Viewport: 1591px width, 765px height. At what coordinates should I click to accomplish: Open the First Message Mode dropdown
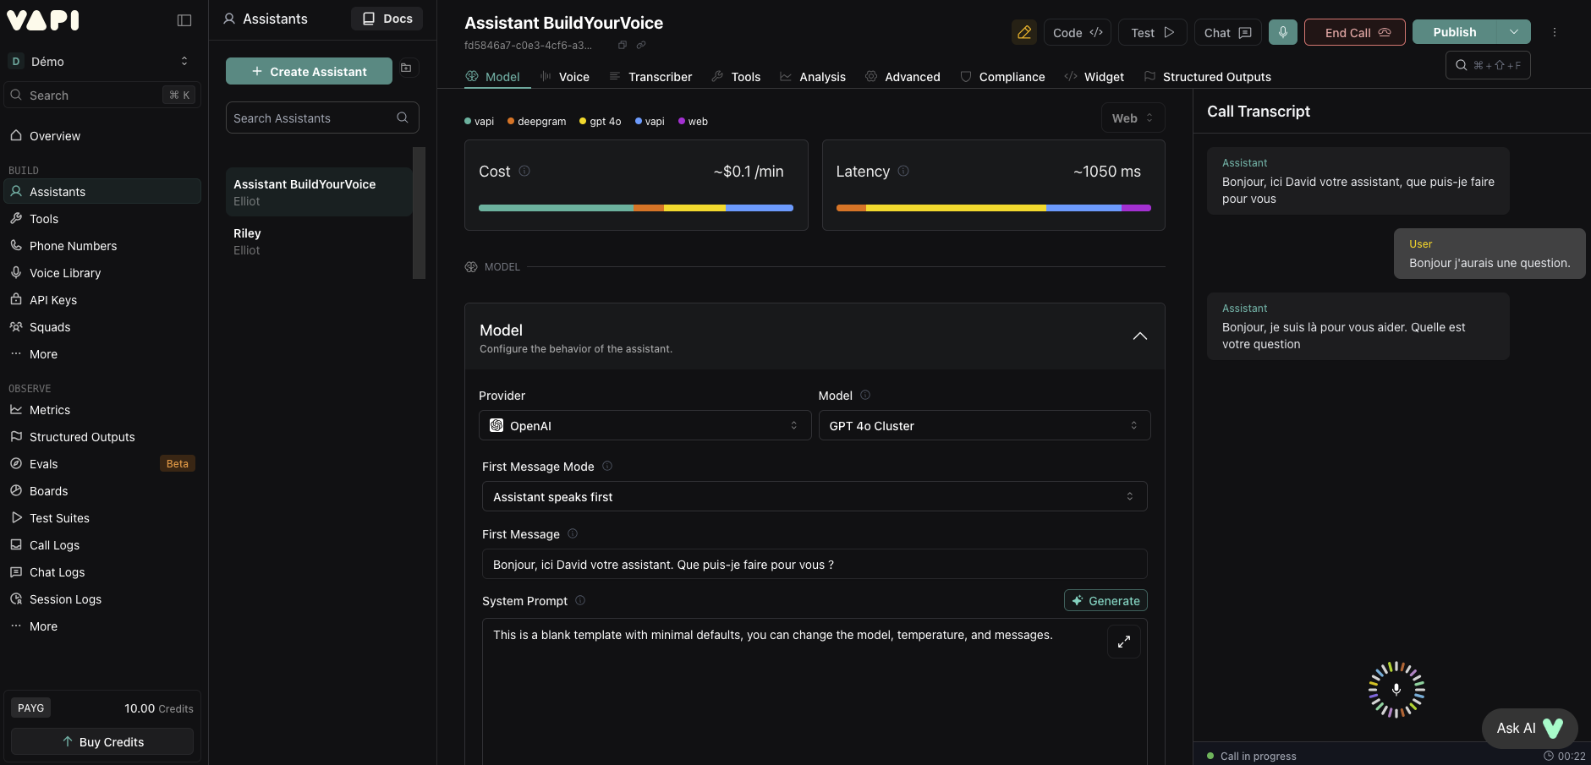tap(815, 496)
